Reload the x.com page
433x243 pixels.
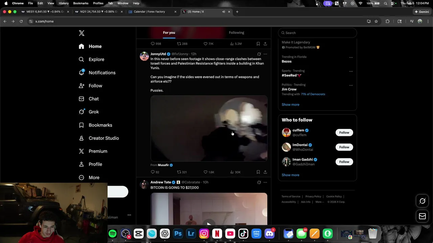point(21,21)
